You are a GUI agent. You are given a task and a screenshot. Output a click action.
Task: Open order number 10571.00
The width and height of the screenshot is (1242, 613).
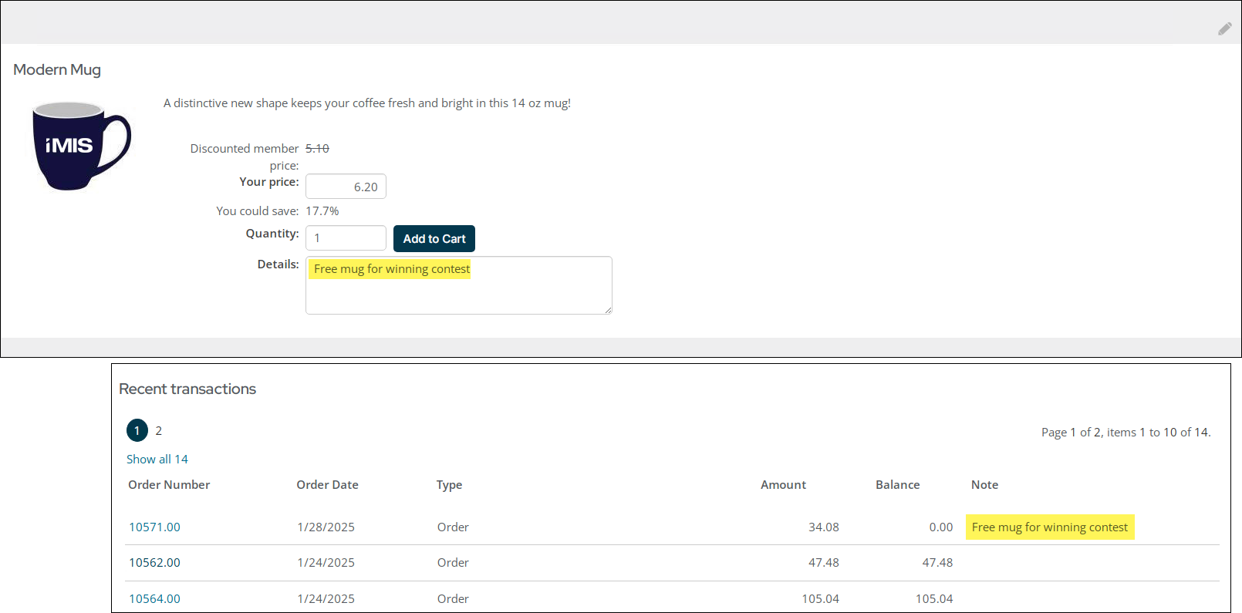(x=154, y=527)
